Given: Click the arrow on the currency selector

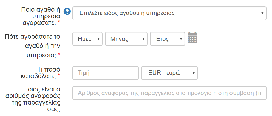Looking at the screenshot, I should coord(194,73).
